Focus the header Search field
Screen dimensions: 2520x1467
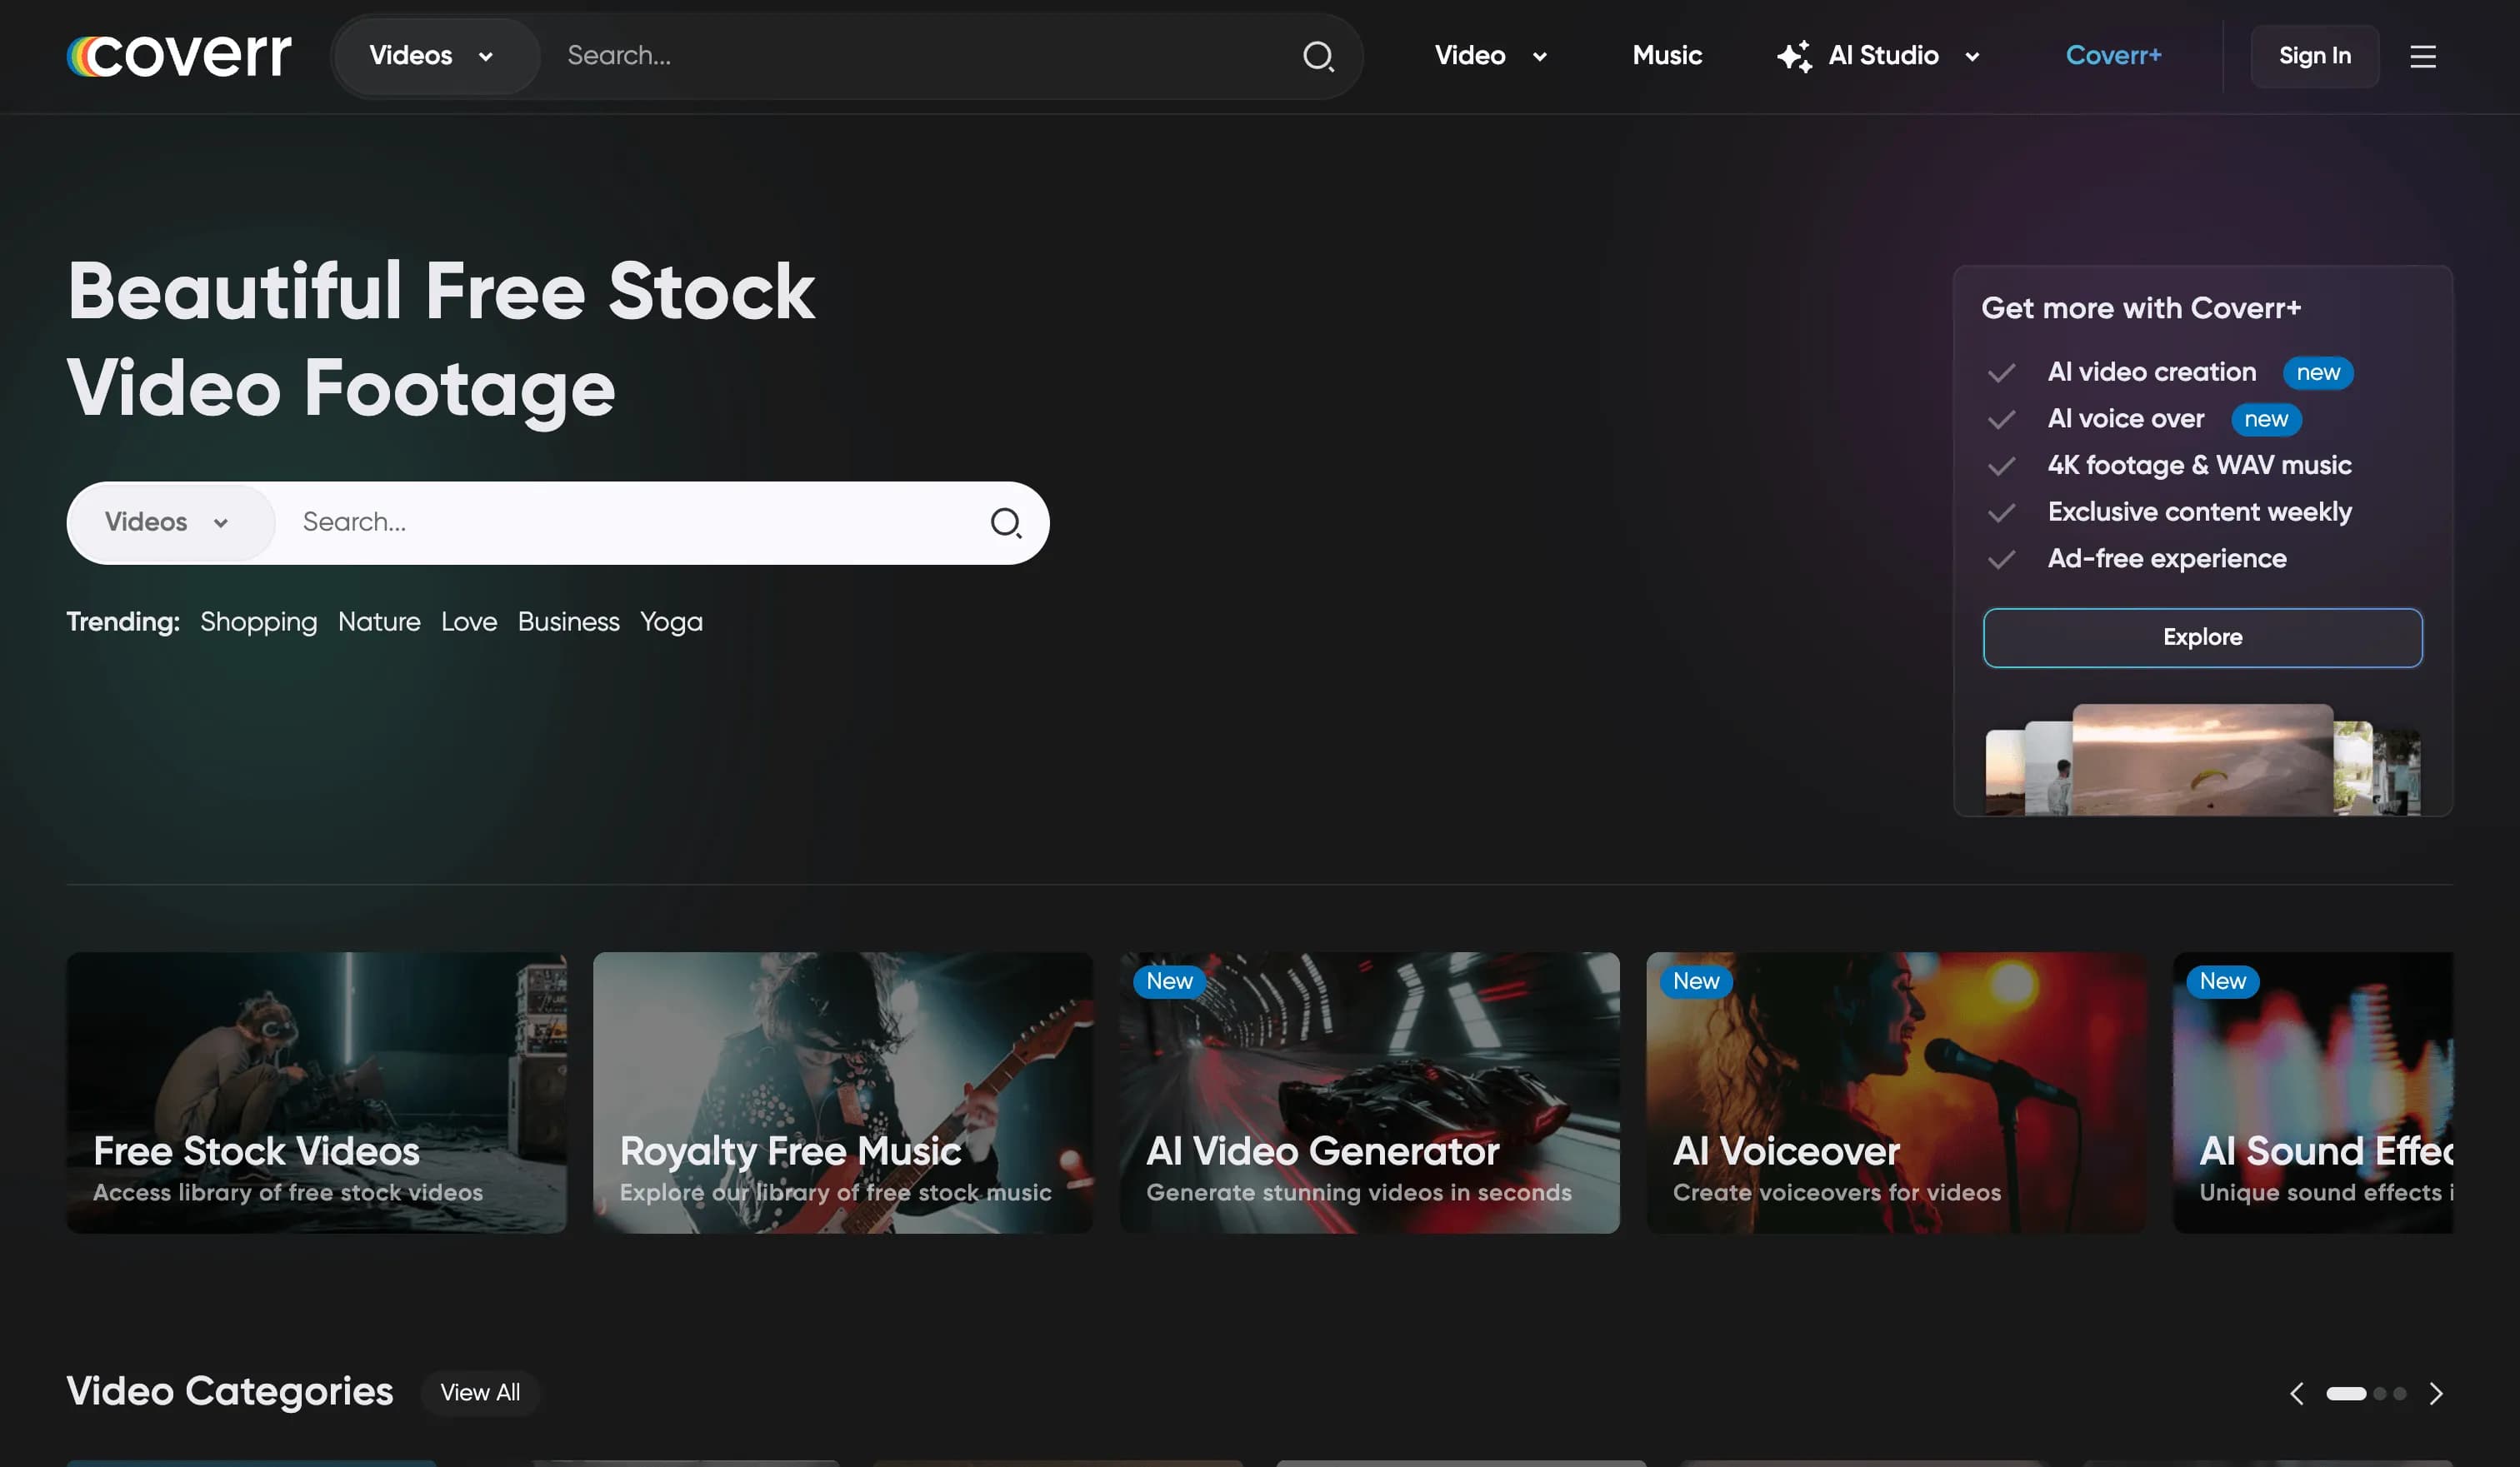920,56
